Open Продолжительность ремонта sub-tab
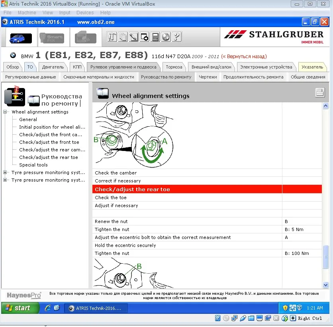 coord(253,77)
